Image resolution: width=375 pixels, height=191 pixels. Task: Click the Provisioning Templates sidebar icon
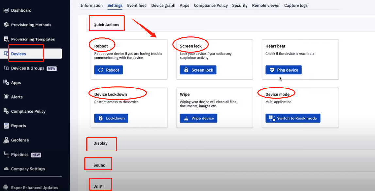pyautogui.click(x=6, y=39)
